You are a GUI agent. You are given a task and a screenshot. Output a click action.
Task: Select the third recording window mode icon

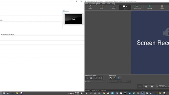tap(96, 78)
